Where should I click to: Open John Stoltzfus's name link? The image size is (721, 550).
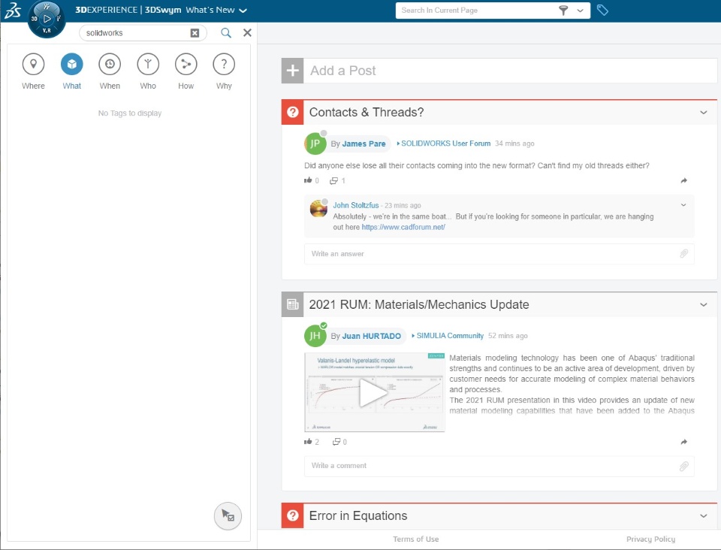[356, 205]
